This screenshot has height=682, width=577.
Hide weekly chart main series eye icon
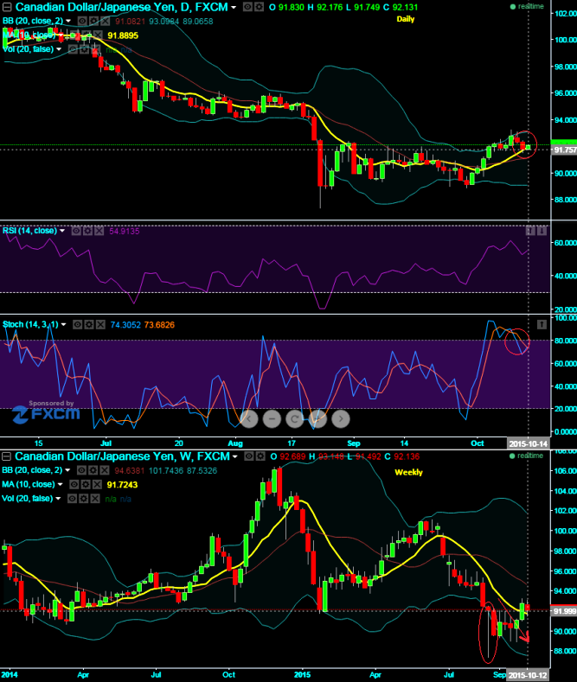point(248,456)
